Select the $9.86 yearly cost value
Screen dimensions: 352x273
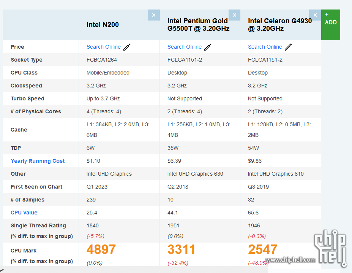coord(255,161)
